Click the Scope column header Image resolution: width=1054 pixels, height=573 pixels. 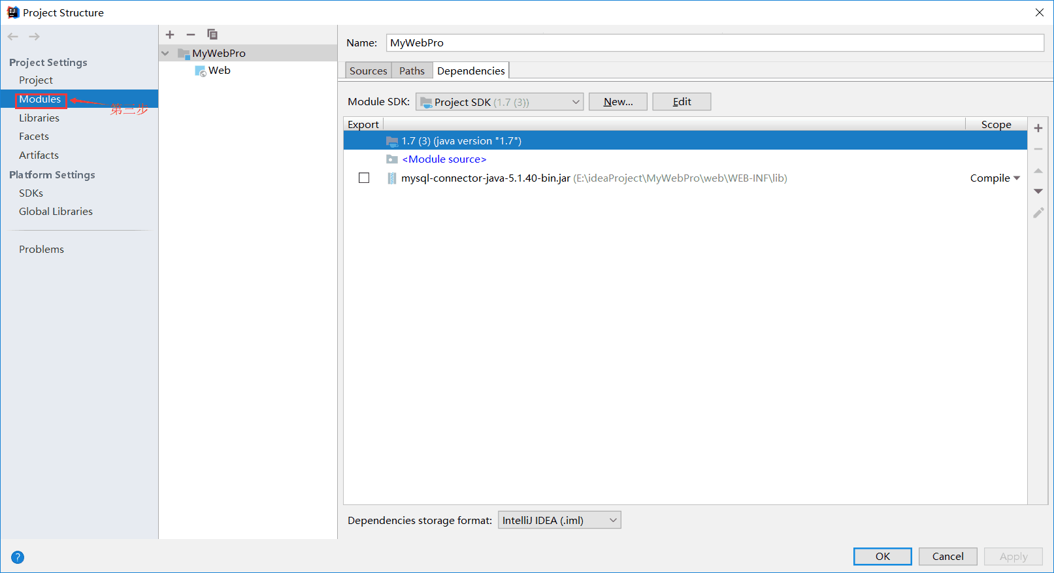[x=996, y=125]
